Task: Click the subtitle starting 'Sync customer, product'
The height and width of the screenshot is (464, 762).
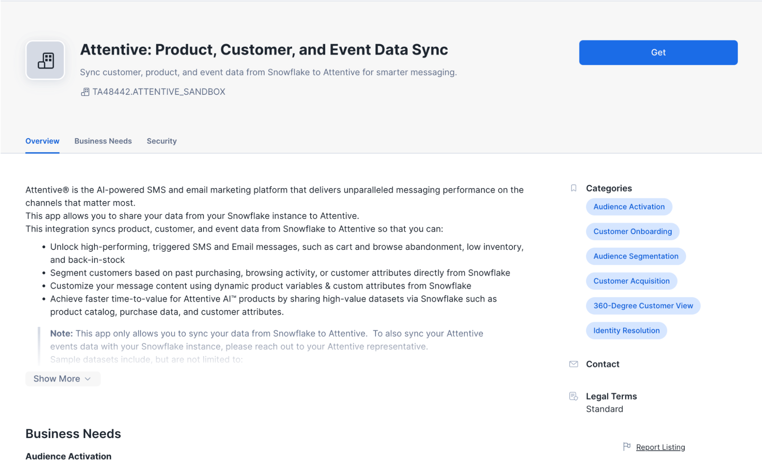Action: (x=268, y=72)
